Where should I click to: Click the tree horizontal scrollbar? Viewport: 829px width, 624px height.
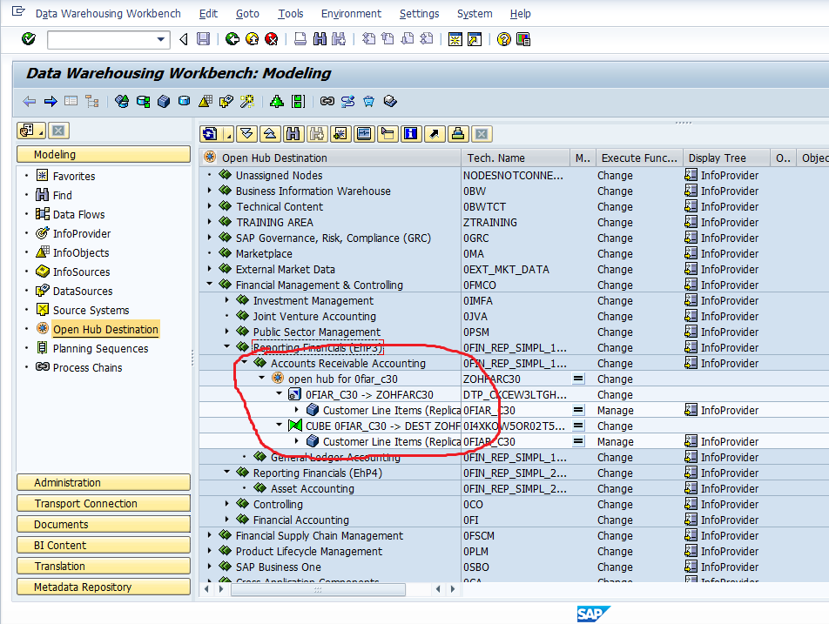[319, 589]
